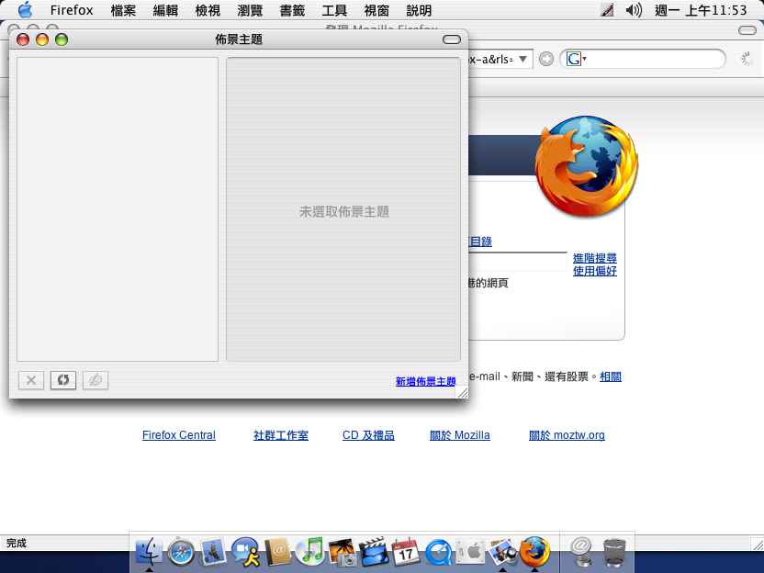Click the 新增佈景主題 link

click(x=425, y=381)
